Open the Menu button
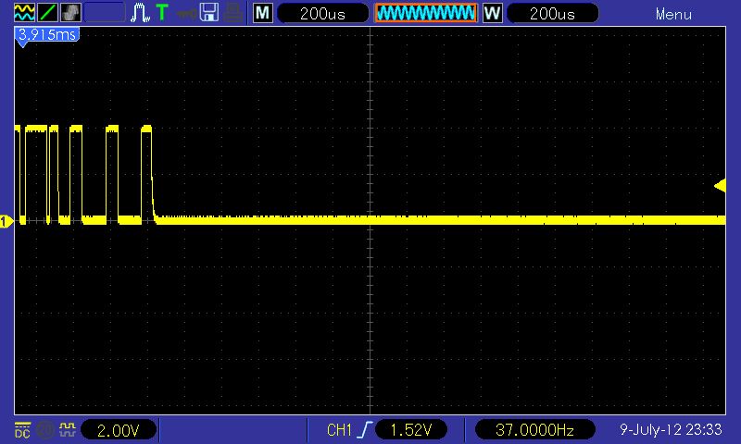This screenshot has height=444, width=741. click(673, 14)
